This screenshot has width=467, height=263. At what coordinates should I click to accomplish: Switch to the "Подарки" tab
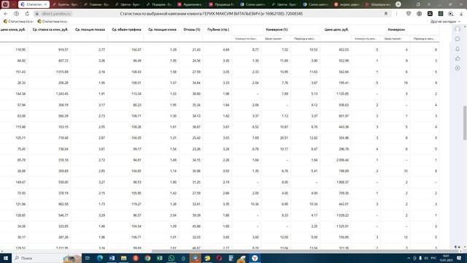pos(159,4)
